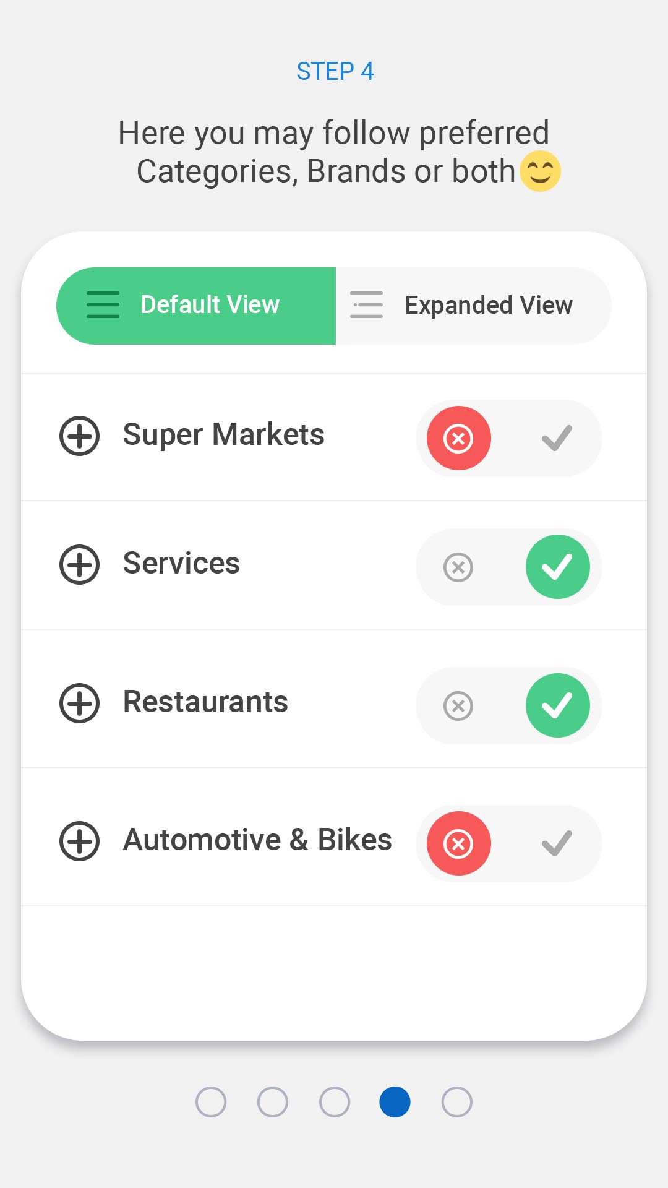Go to the third page indicator dot

[x=335, y=1102]
